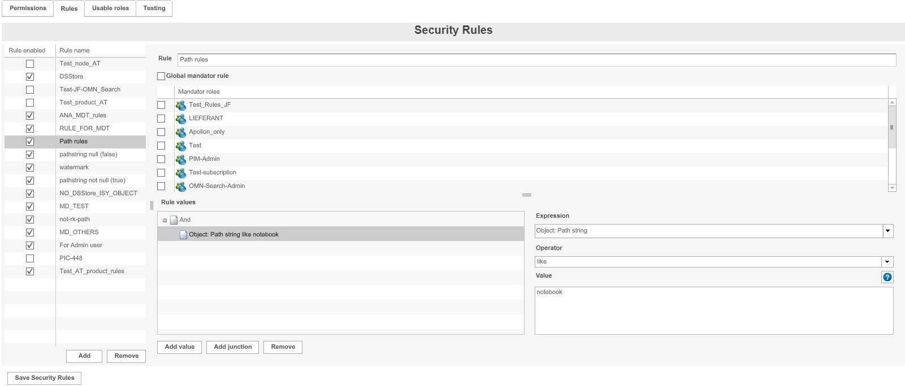Click the Add value button
905x386 pixels.
pos(180,347)
